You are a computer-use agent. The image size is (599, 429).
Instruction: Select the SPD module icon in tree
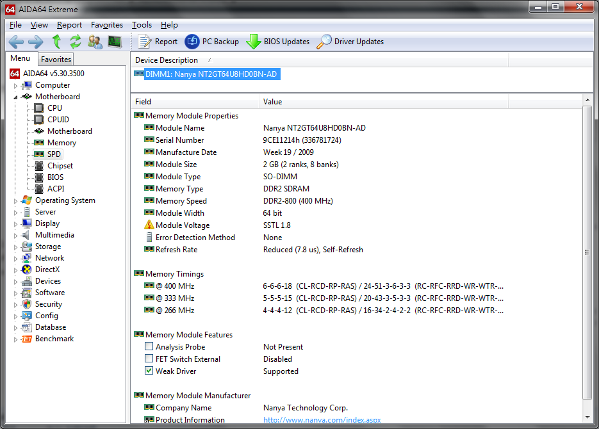[39, 154]
